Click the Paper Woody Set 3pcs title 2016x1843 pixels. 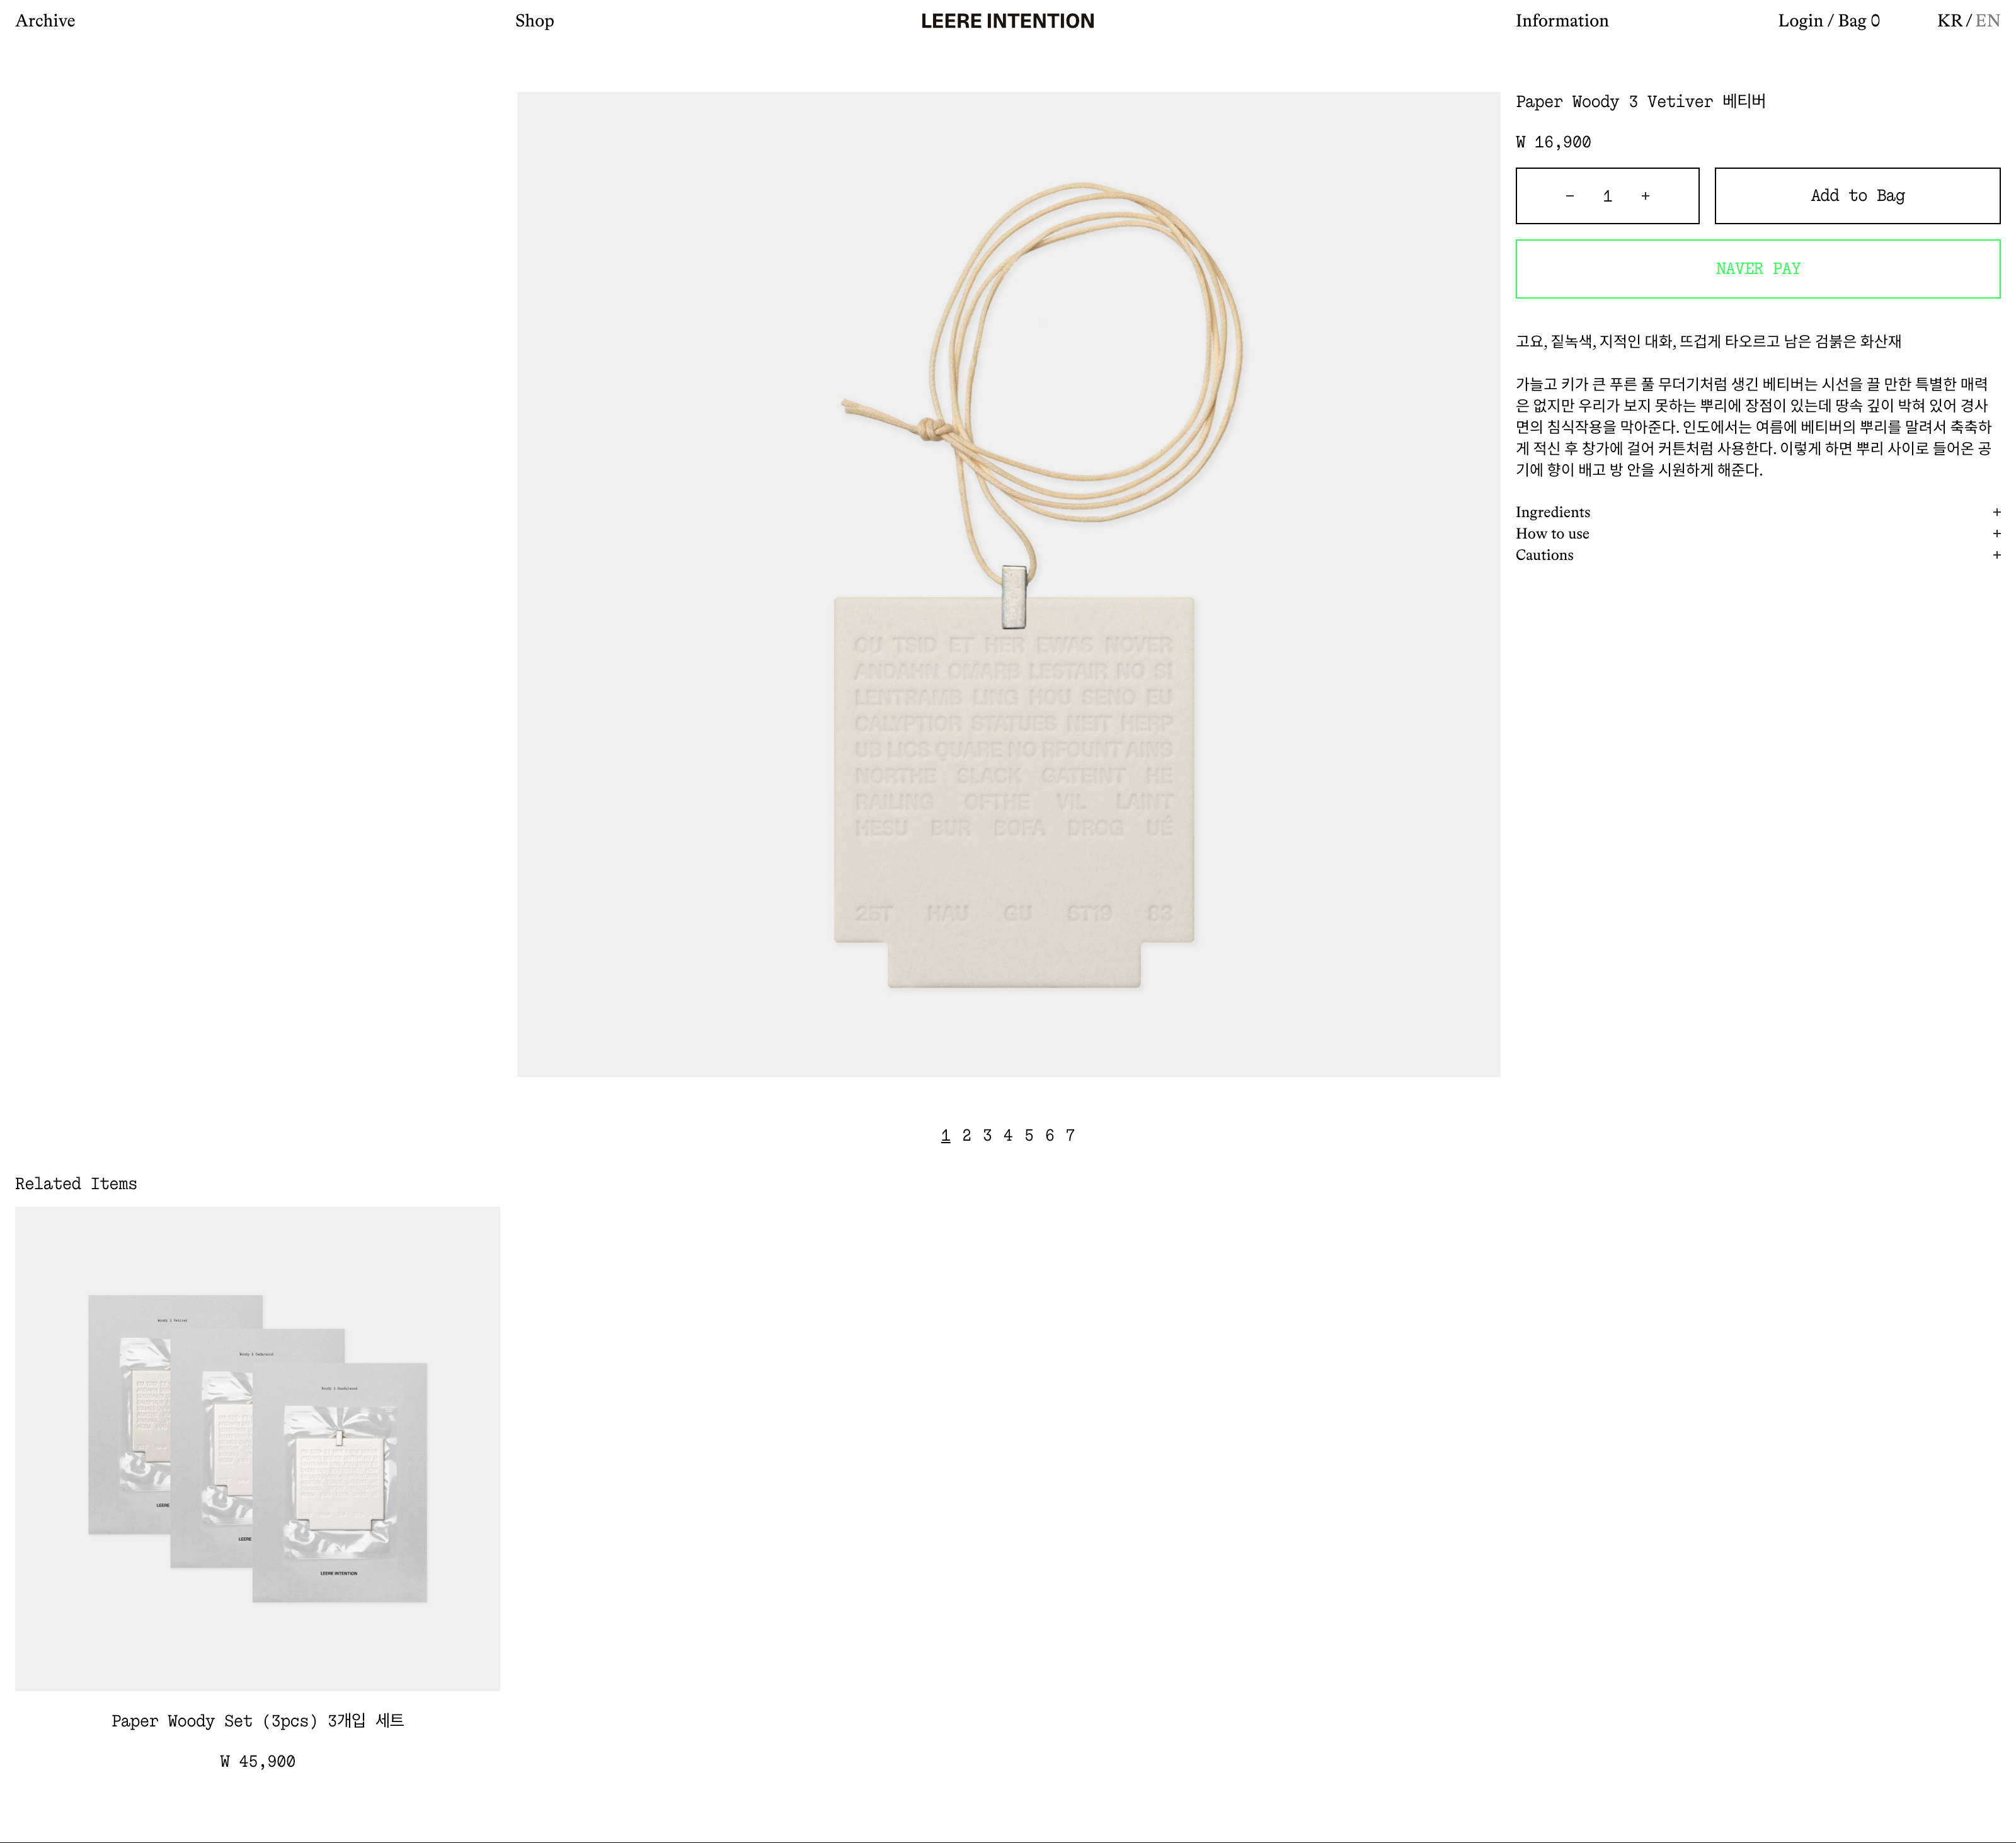[x=257, y=1721]
